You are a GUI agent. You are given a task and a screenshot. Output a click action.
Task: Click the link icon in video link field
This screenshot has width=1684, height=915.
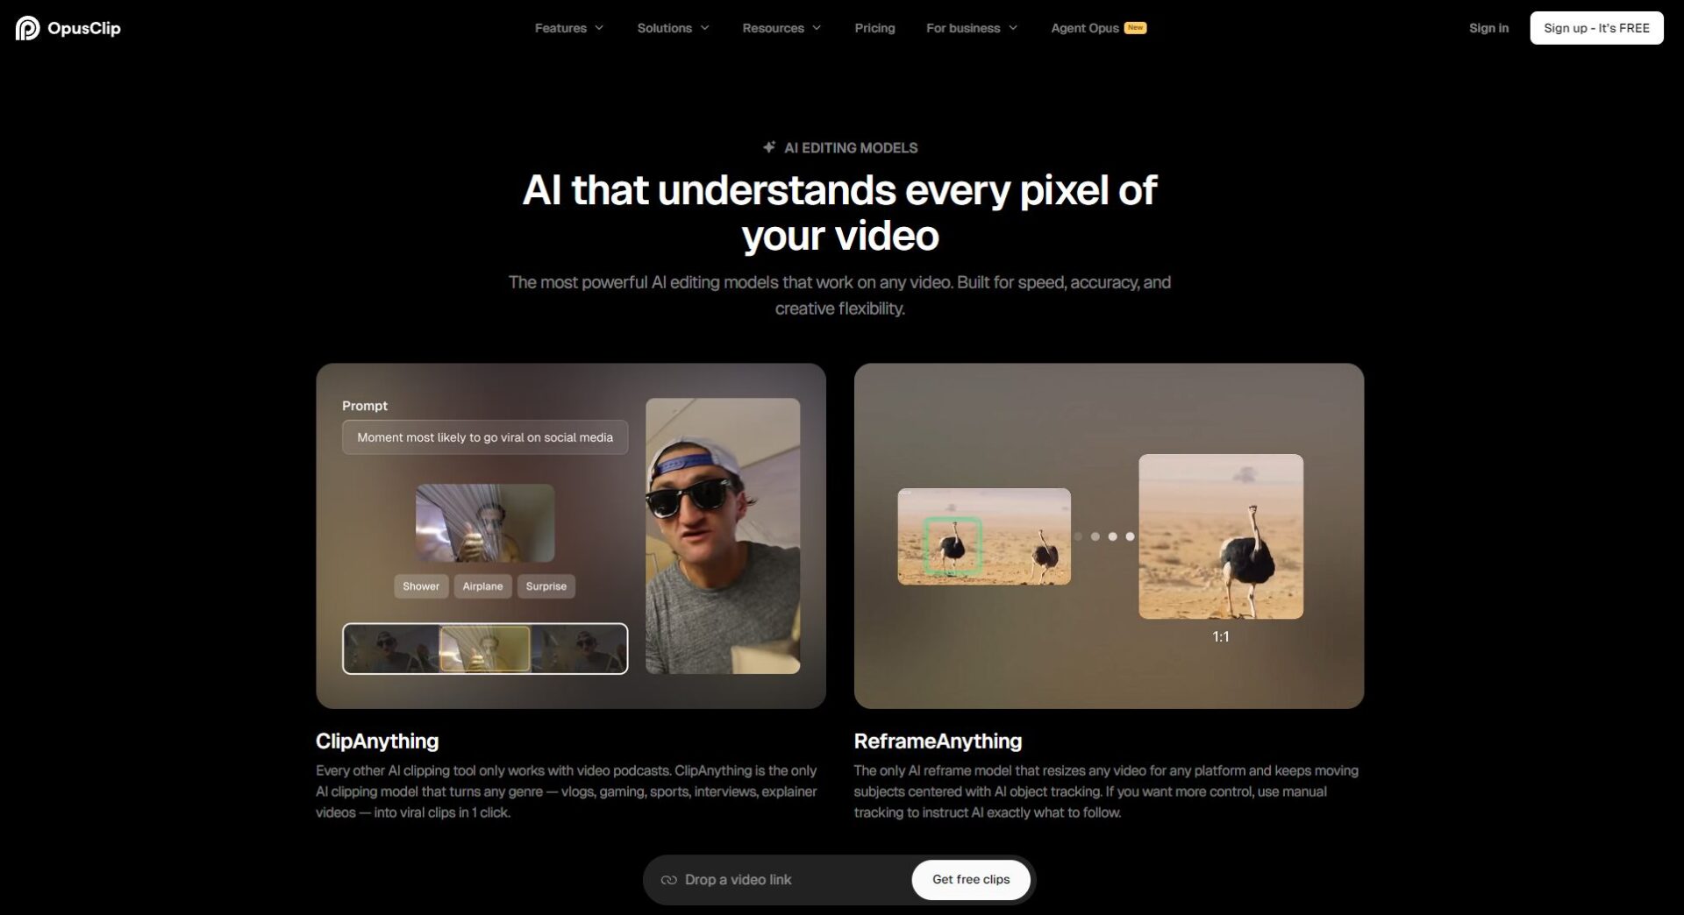(669, 880)
